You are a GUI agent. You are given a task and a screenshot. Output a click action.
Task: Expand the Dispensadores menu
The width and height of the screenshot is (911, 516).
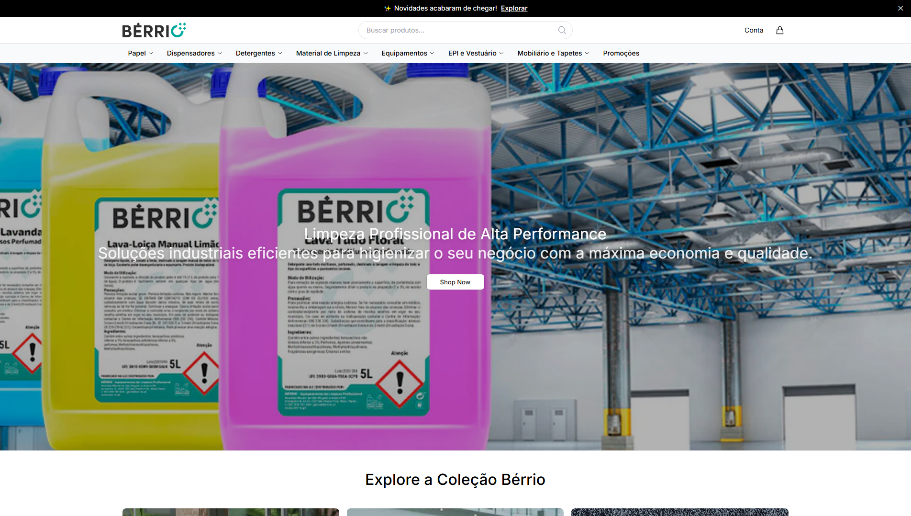(x=194, y=53)
